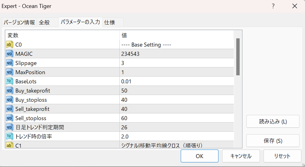Screen dimensions: 305x167
Task: Select the MAGIC value 234543 cell
Action: click(x=177, y=54)
